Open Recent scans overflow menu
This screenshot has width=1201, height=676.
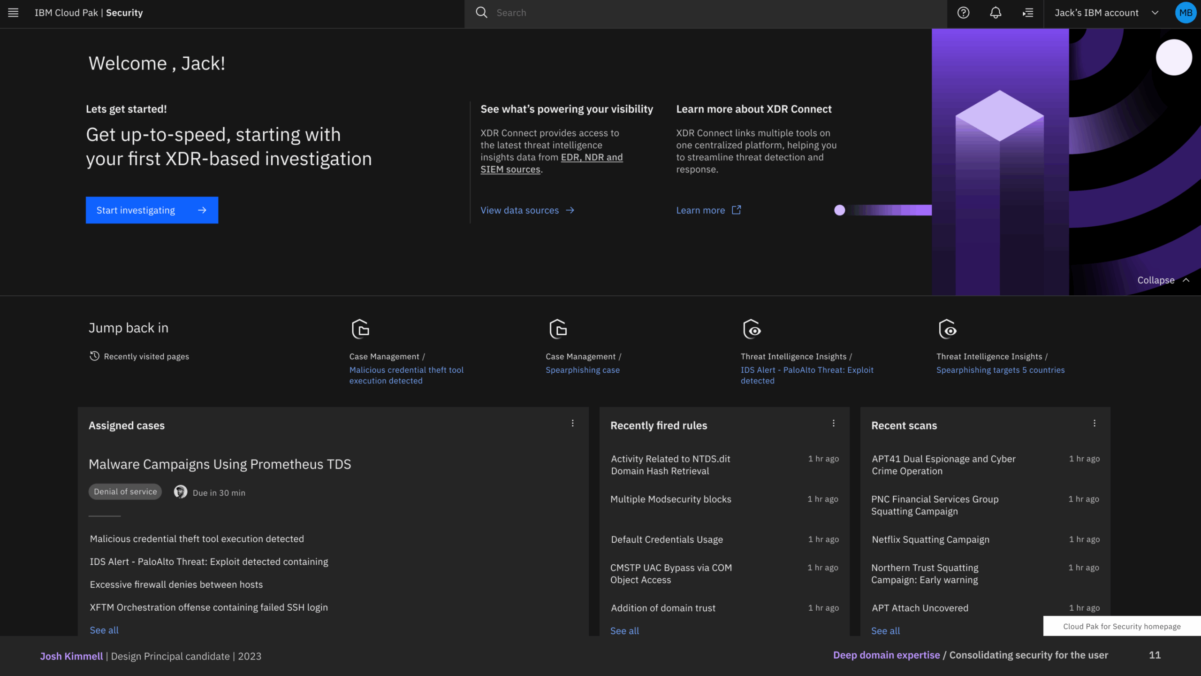click(1095, 423)
